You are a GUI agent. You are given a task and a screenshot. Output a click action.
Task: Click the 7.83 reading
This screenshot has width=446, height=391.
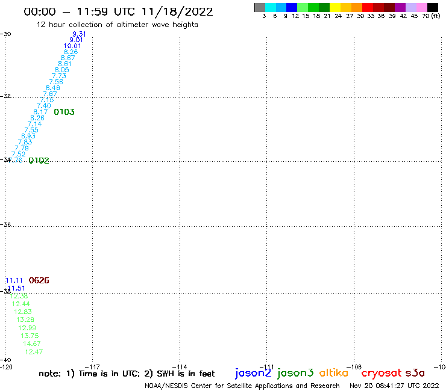pos(25,142)
